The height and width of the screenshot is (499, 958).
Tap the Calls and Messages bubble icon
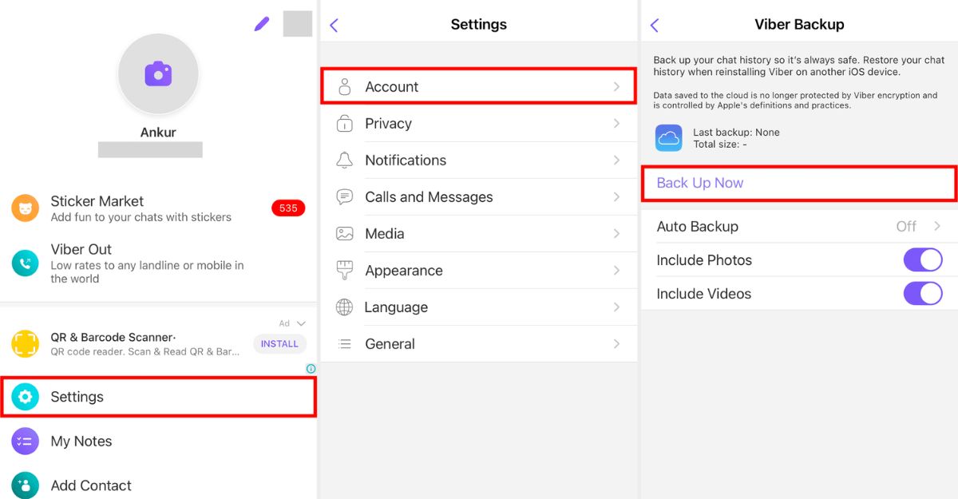[344, 197]
